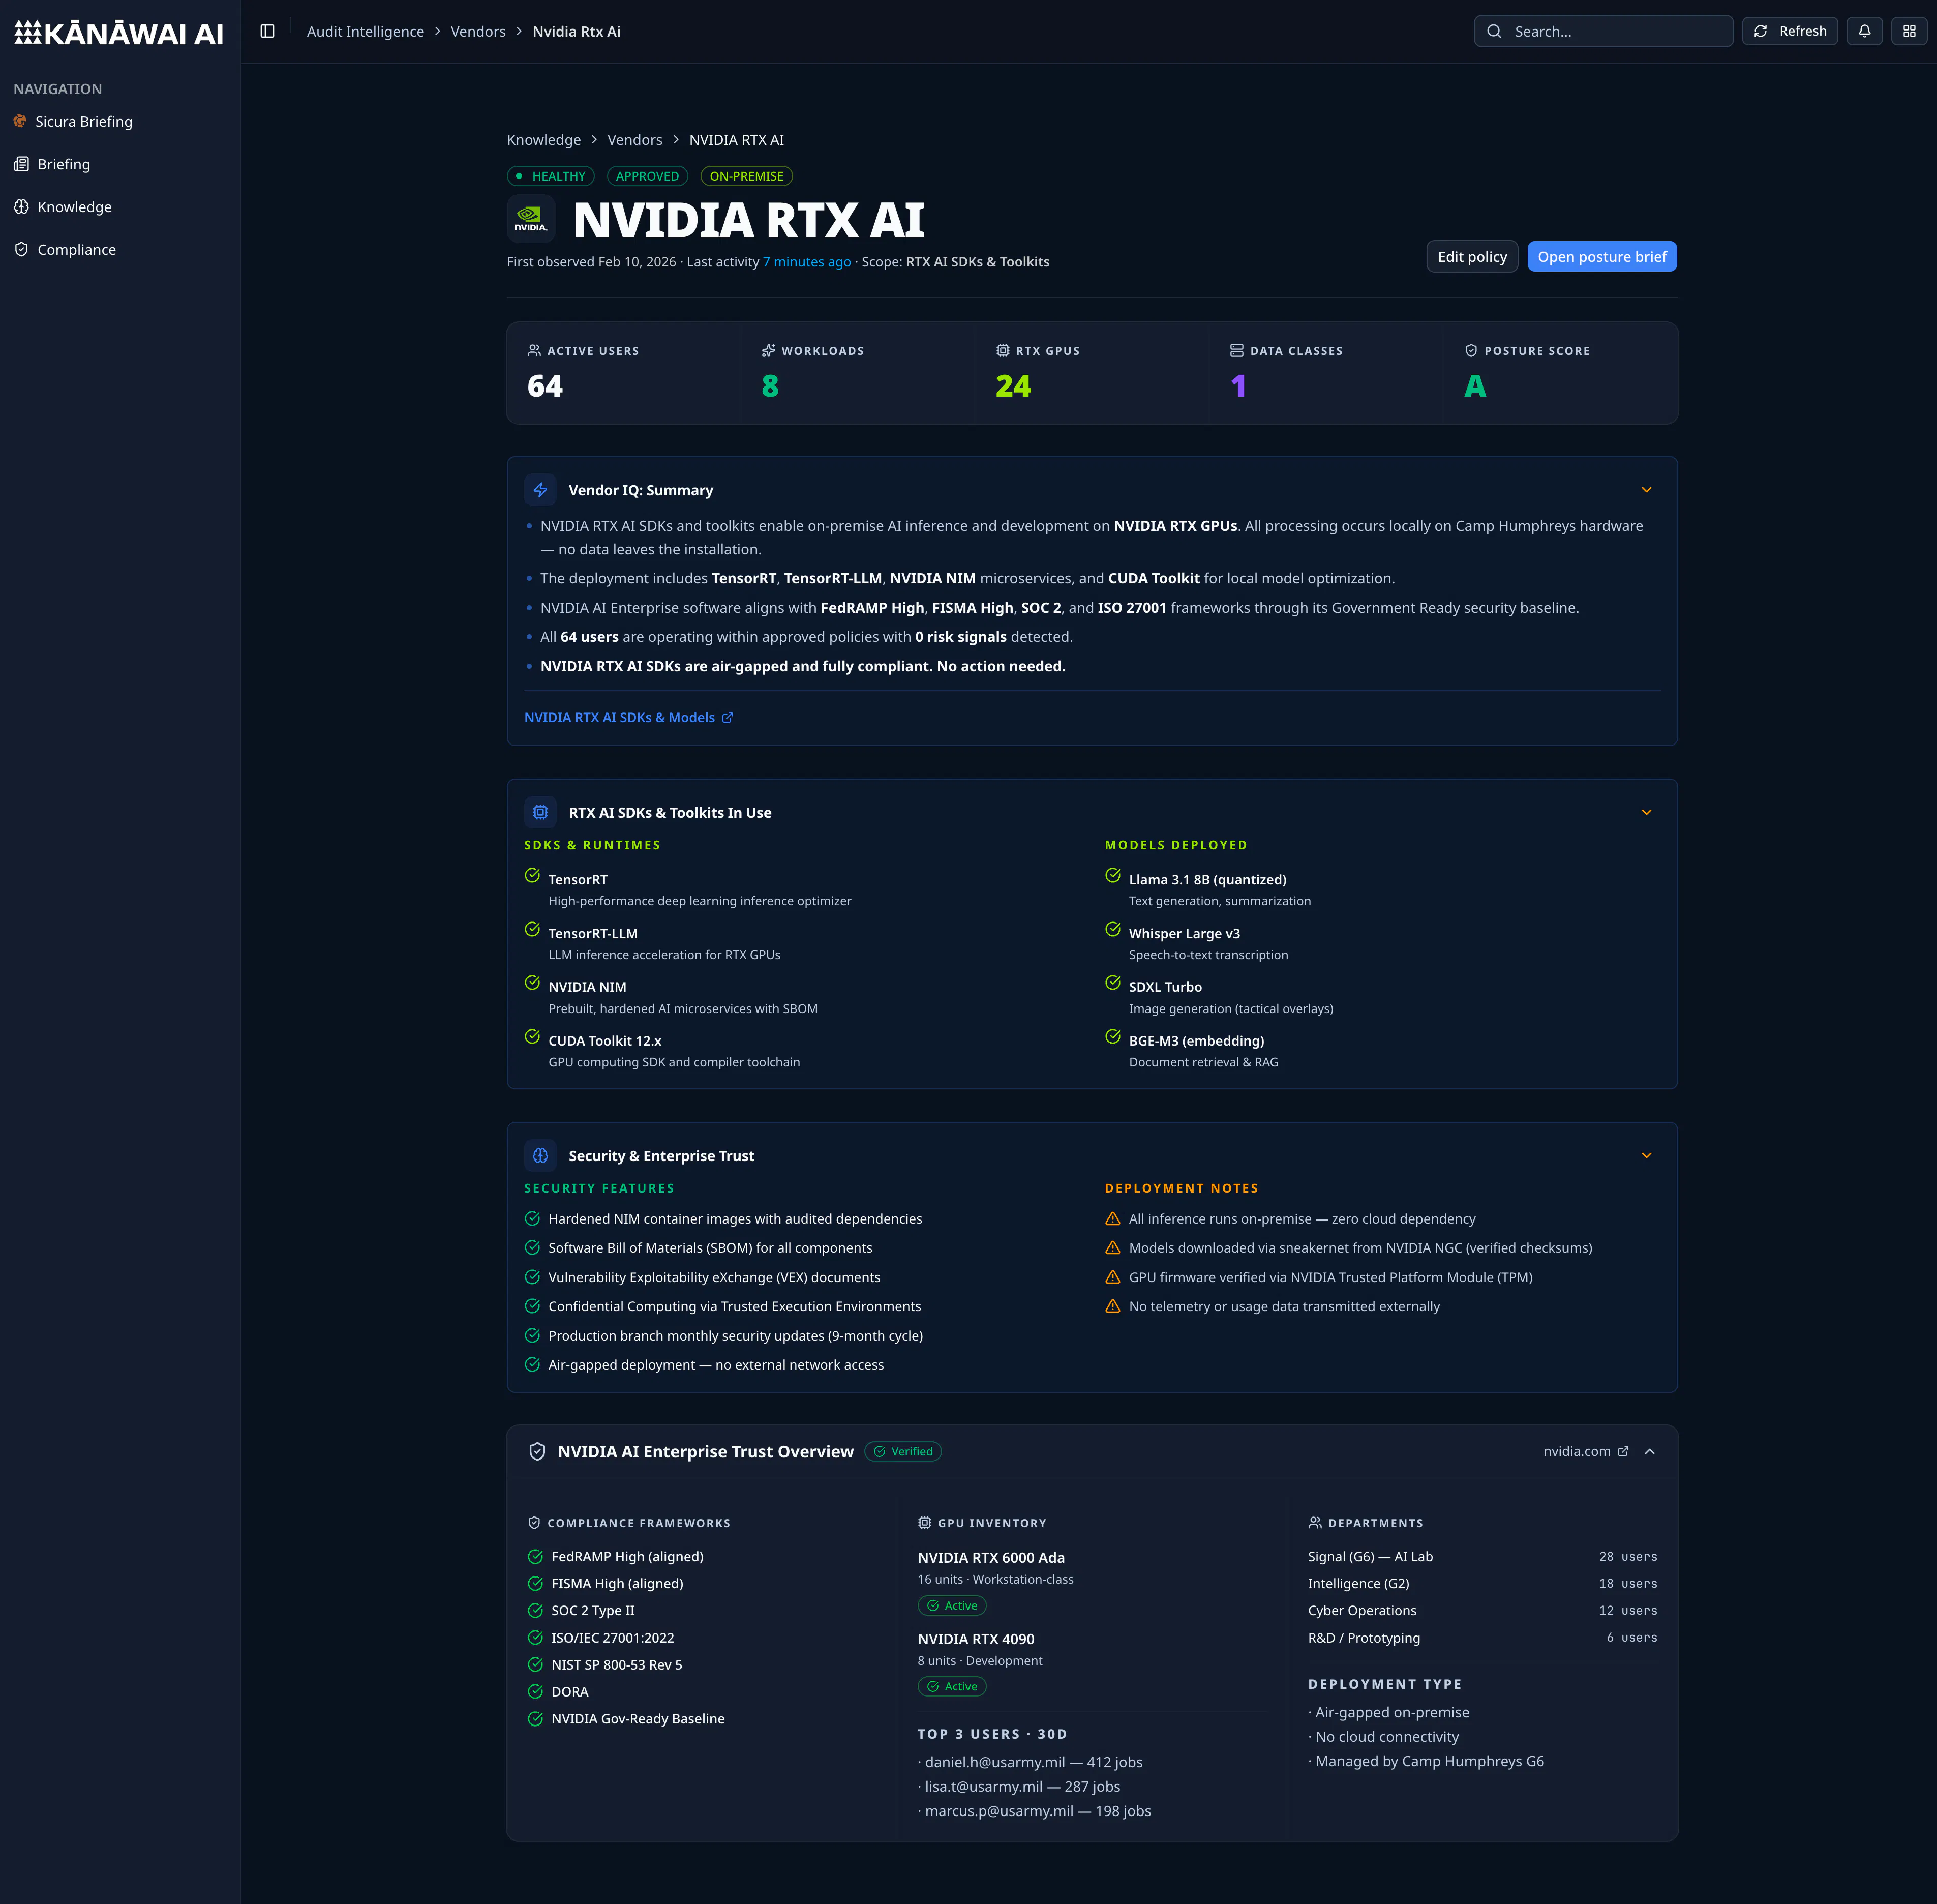Click Edit policy button
Screen dimensions: 1937x1904
coord(1472,257)
